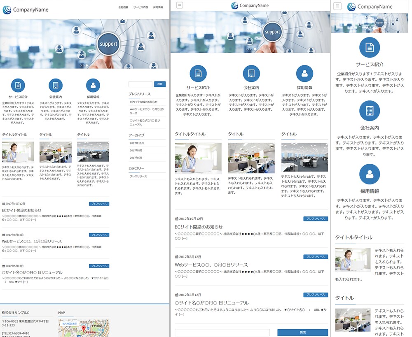
Task: Click the mobile サービス紹介 document icon
Action: [370, 47]
